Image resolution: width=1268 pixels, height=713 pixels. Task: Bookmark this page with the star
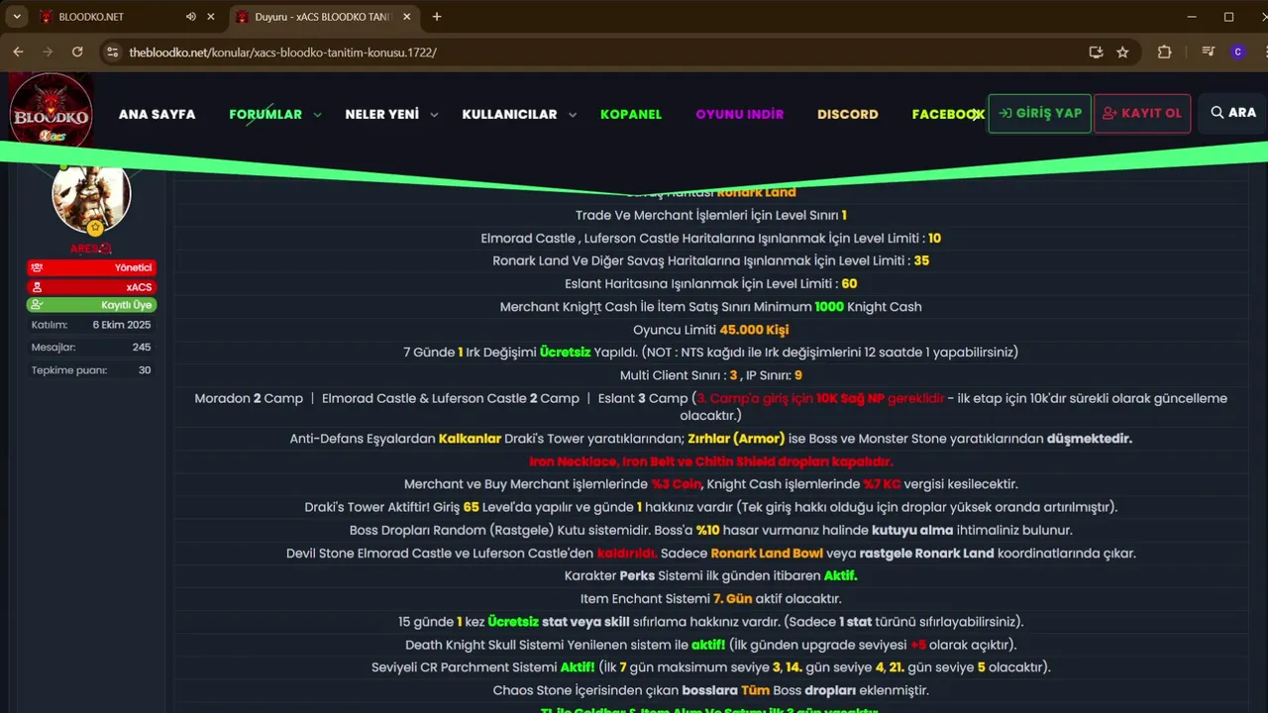(x=1122, y=51)
